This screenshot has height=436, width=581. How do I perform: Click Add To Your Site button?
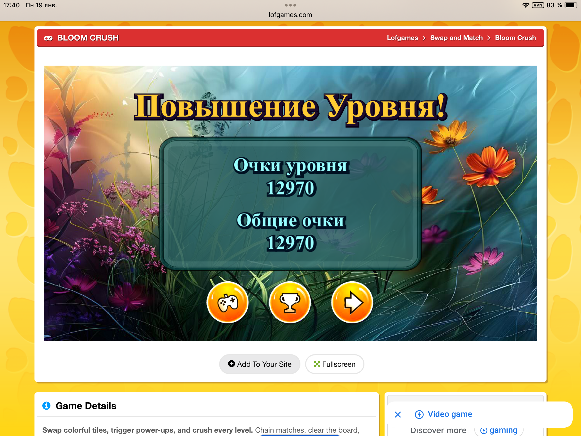pyautogui.click(x=259, y=364)
